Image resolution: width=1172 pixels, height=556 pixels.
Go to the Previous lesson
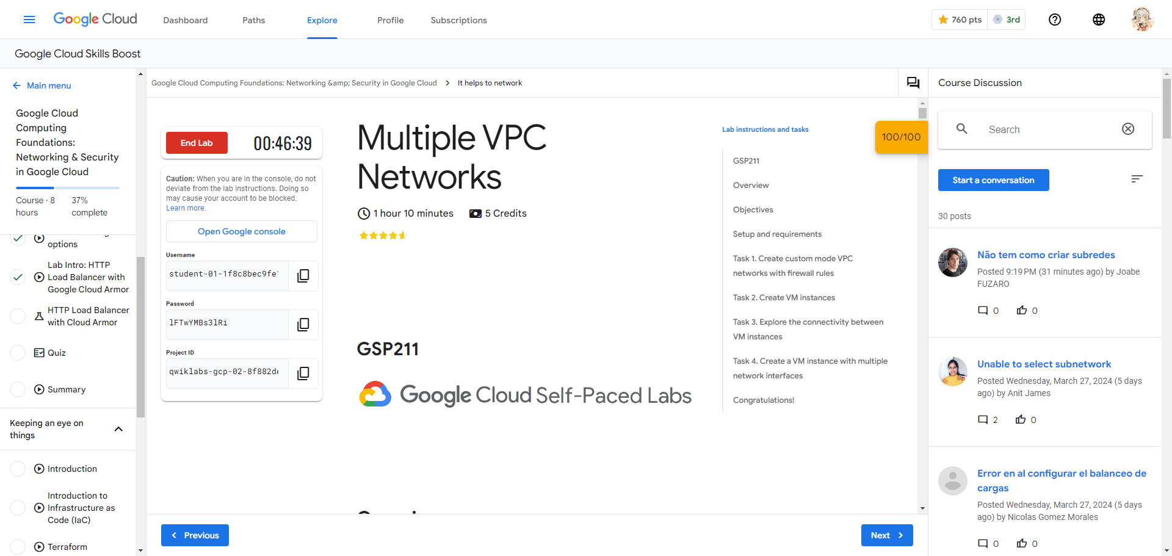[x=195, y=535]
